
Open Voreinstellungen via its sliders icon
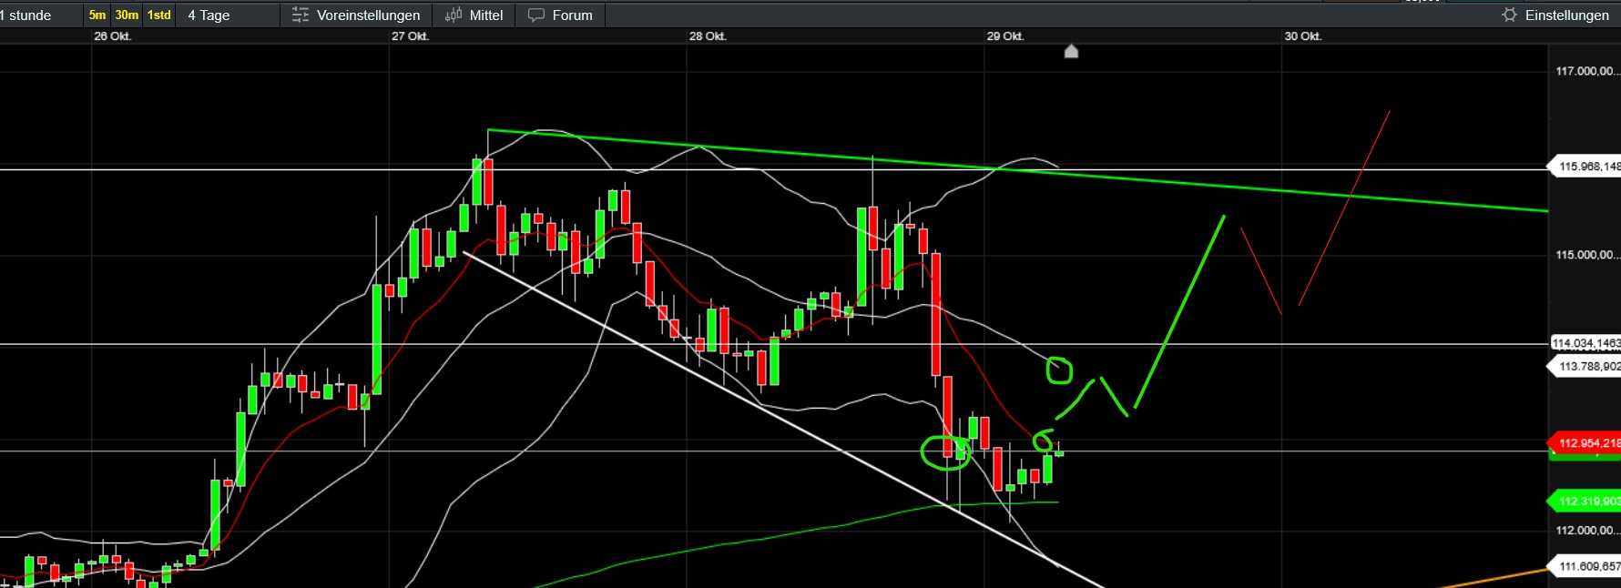(x=301, y=15)
